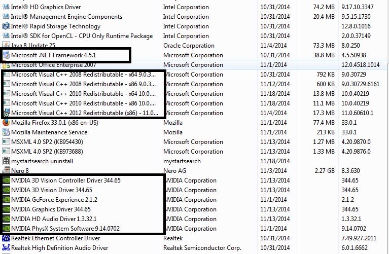Select mystartsearch uninstall program name

click(42, 161)
